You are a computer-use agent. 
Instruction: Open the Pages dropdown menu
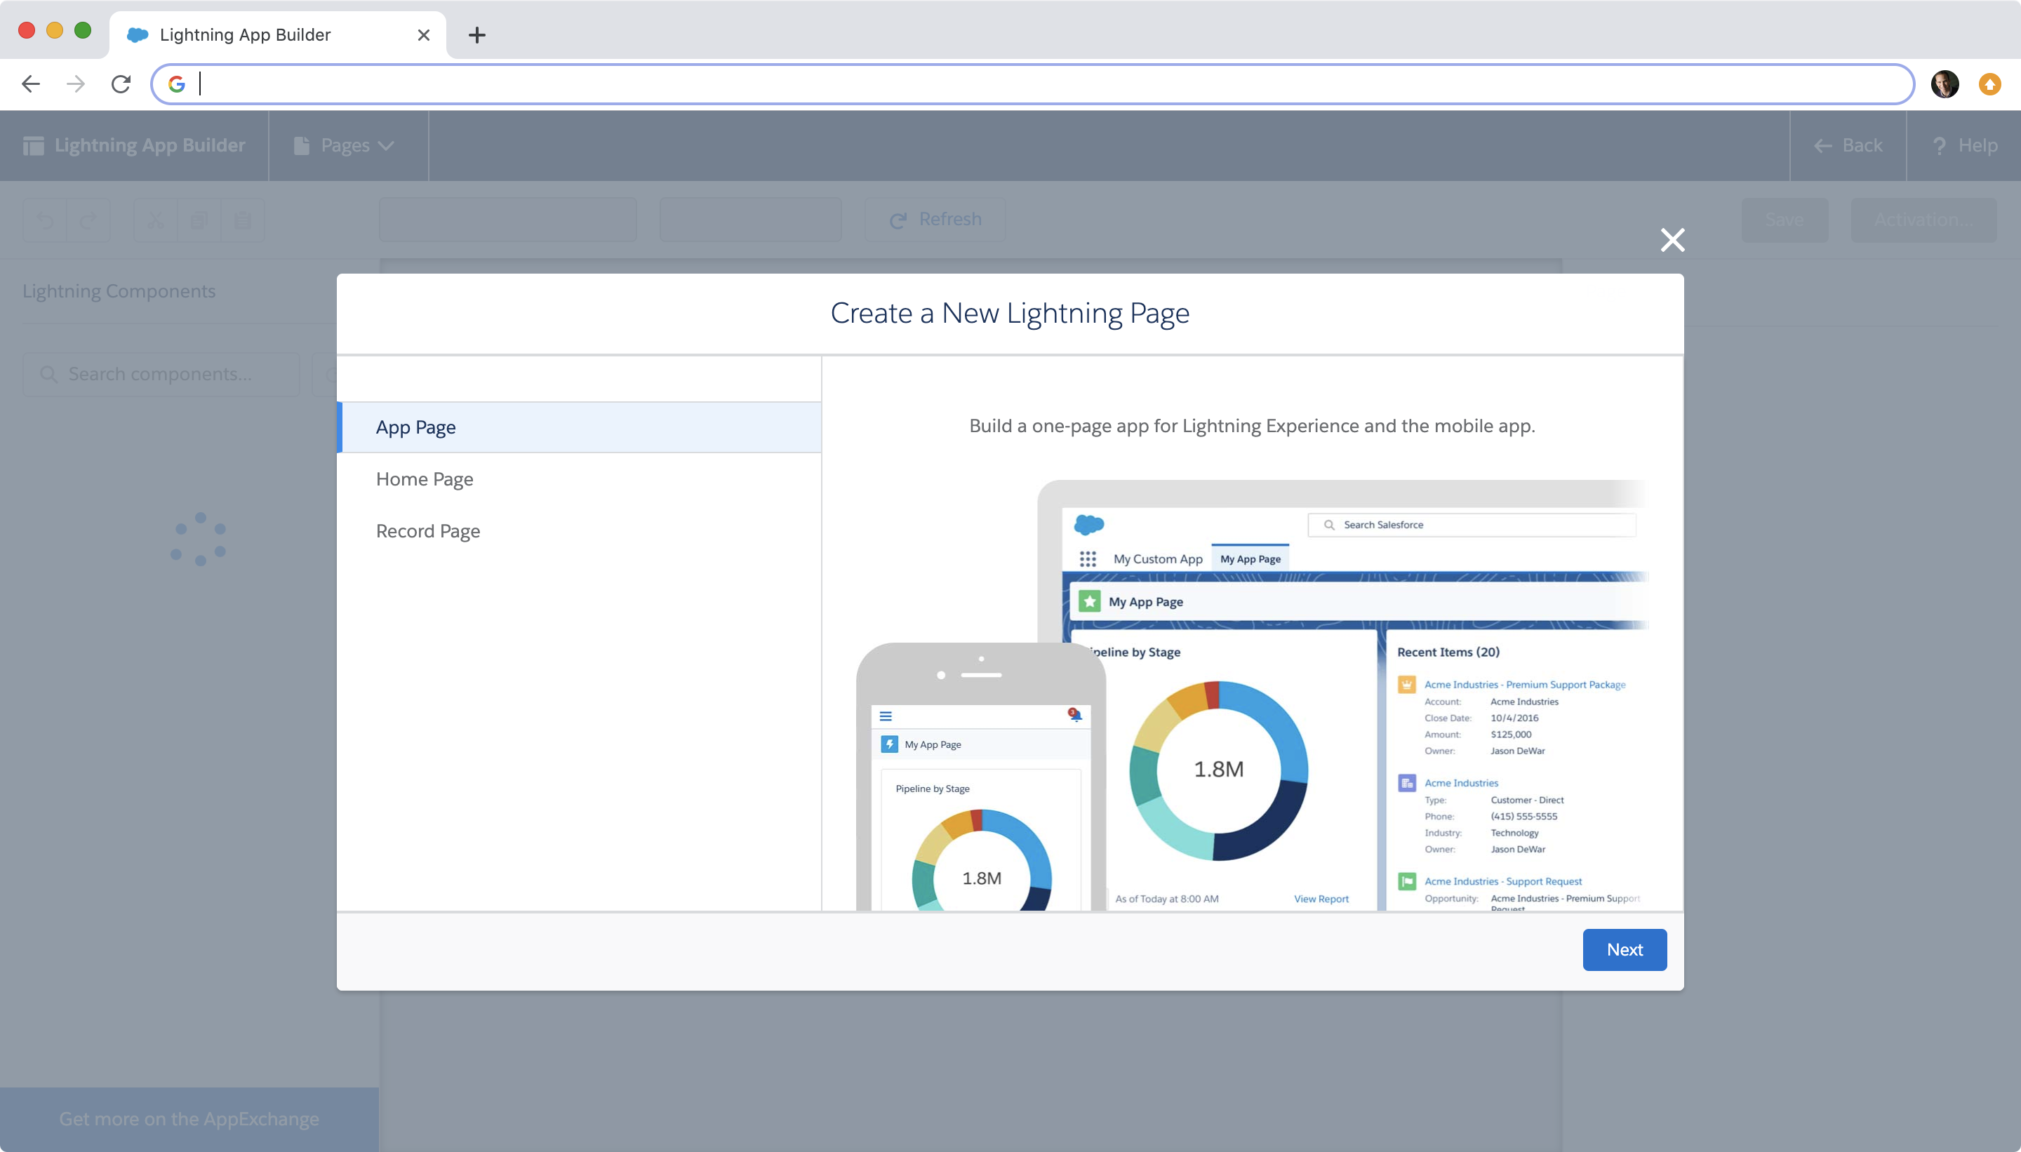pos(348,146)
